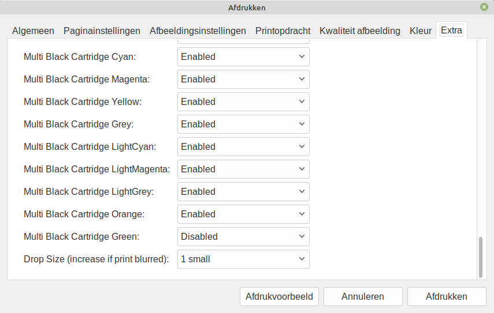Open the Disabled Green cartridge dropdown
The image size is (494, 313).
tap(243, 236)
